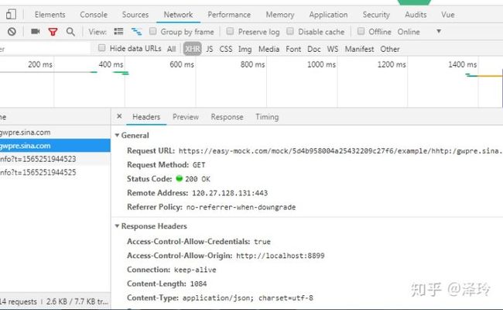Viewport: 503px width, 310px height.
Task: Open the Online throttling dropdown
Action: click(x=419, y=32)
